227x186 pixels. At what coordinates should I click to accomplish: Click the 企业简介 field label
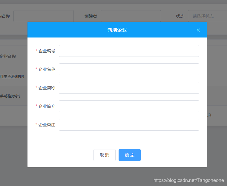click(x=47, y=106)
